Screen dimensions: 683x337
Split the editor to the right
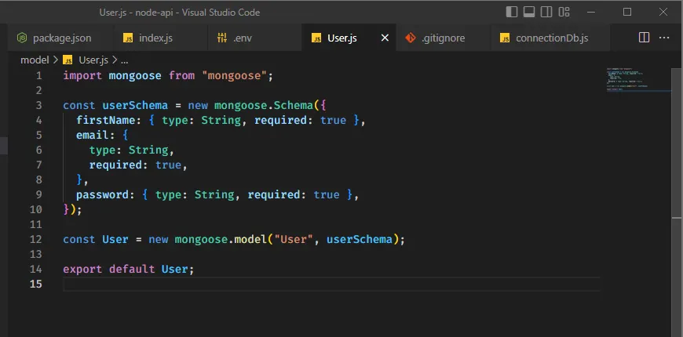coord(644,38)
